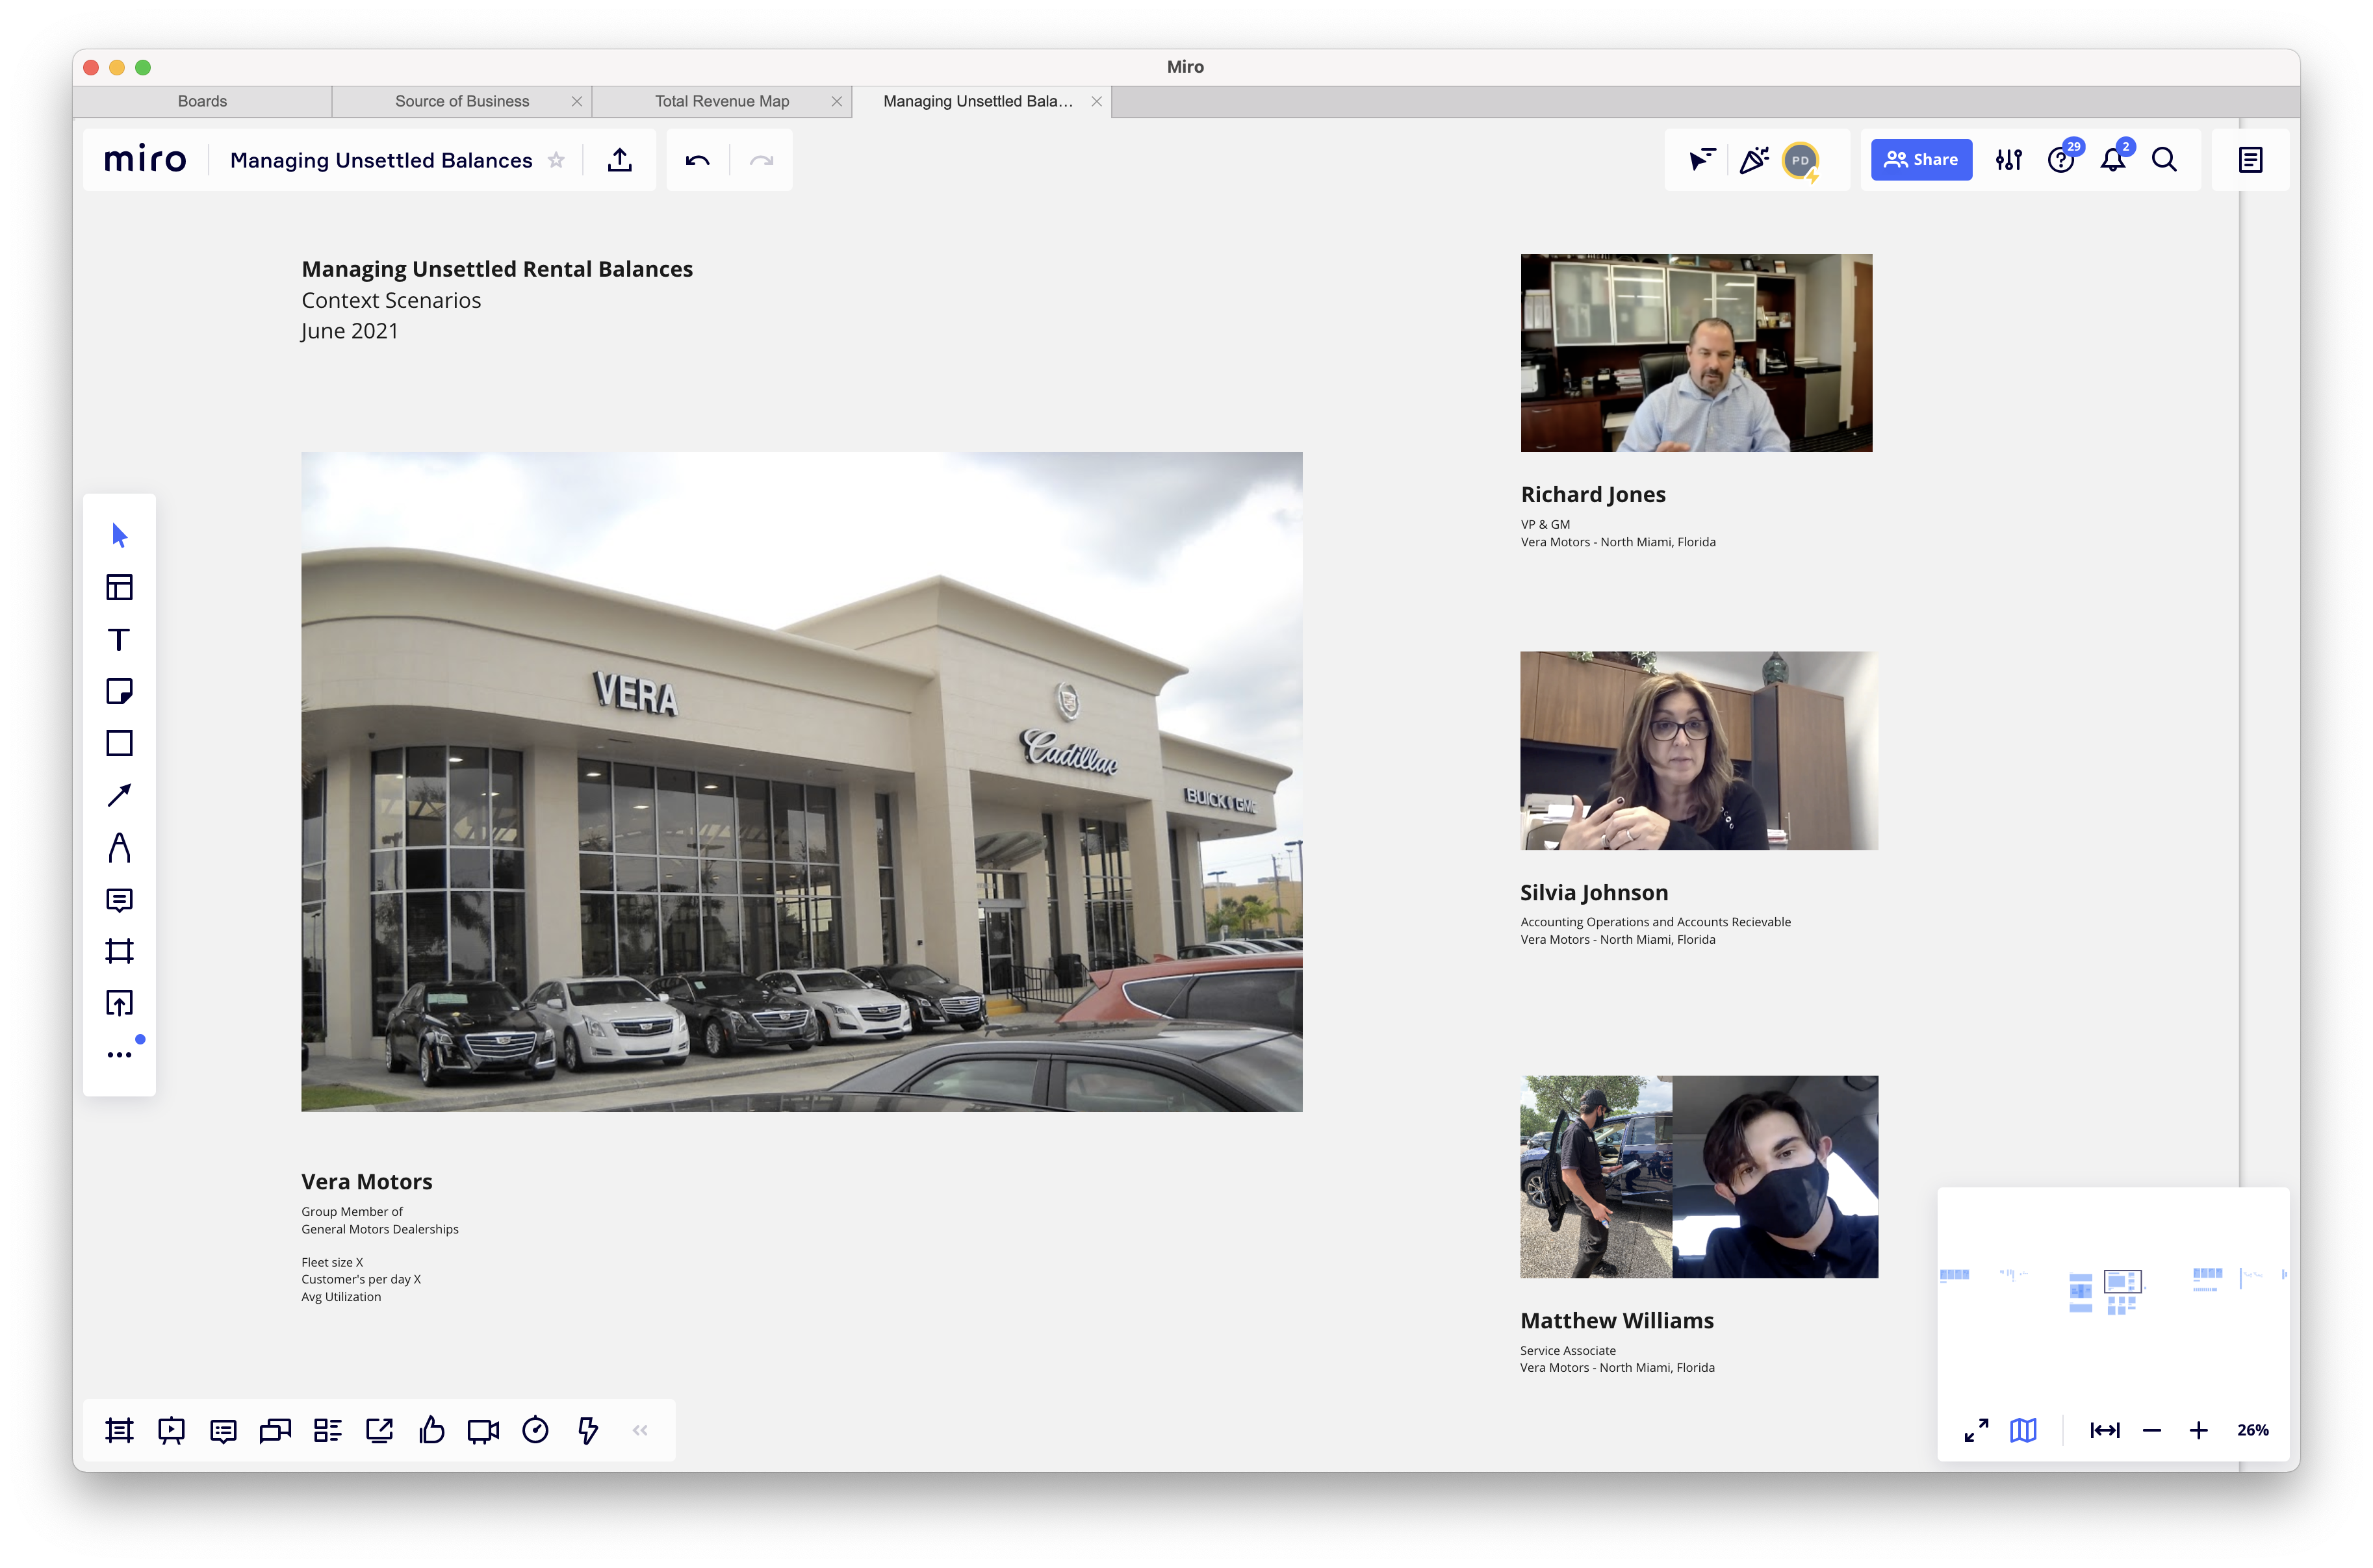This screenshot has height=1568, width=2373.
Task: Open the Timer icon
Action: [535, 1430]
